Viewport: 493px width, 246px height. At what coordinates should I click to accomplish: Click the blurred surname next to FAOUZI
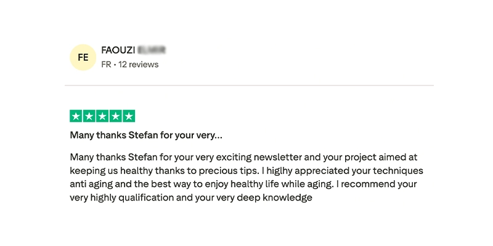click(152, 50)
